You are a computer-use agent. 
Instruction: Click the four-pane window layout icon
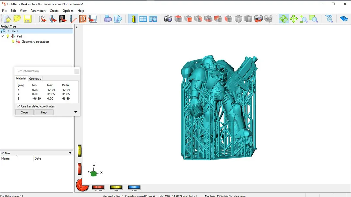tap(143, 19)
